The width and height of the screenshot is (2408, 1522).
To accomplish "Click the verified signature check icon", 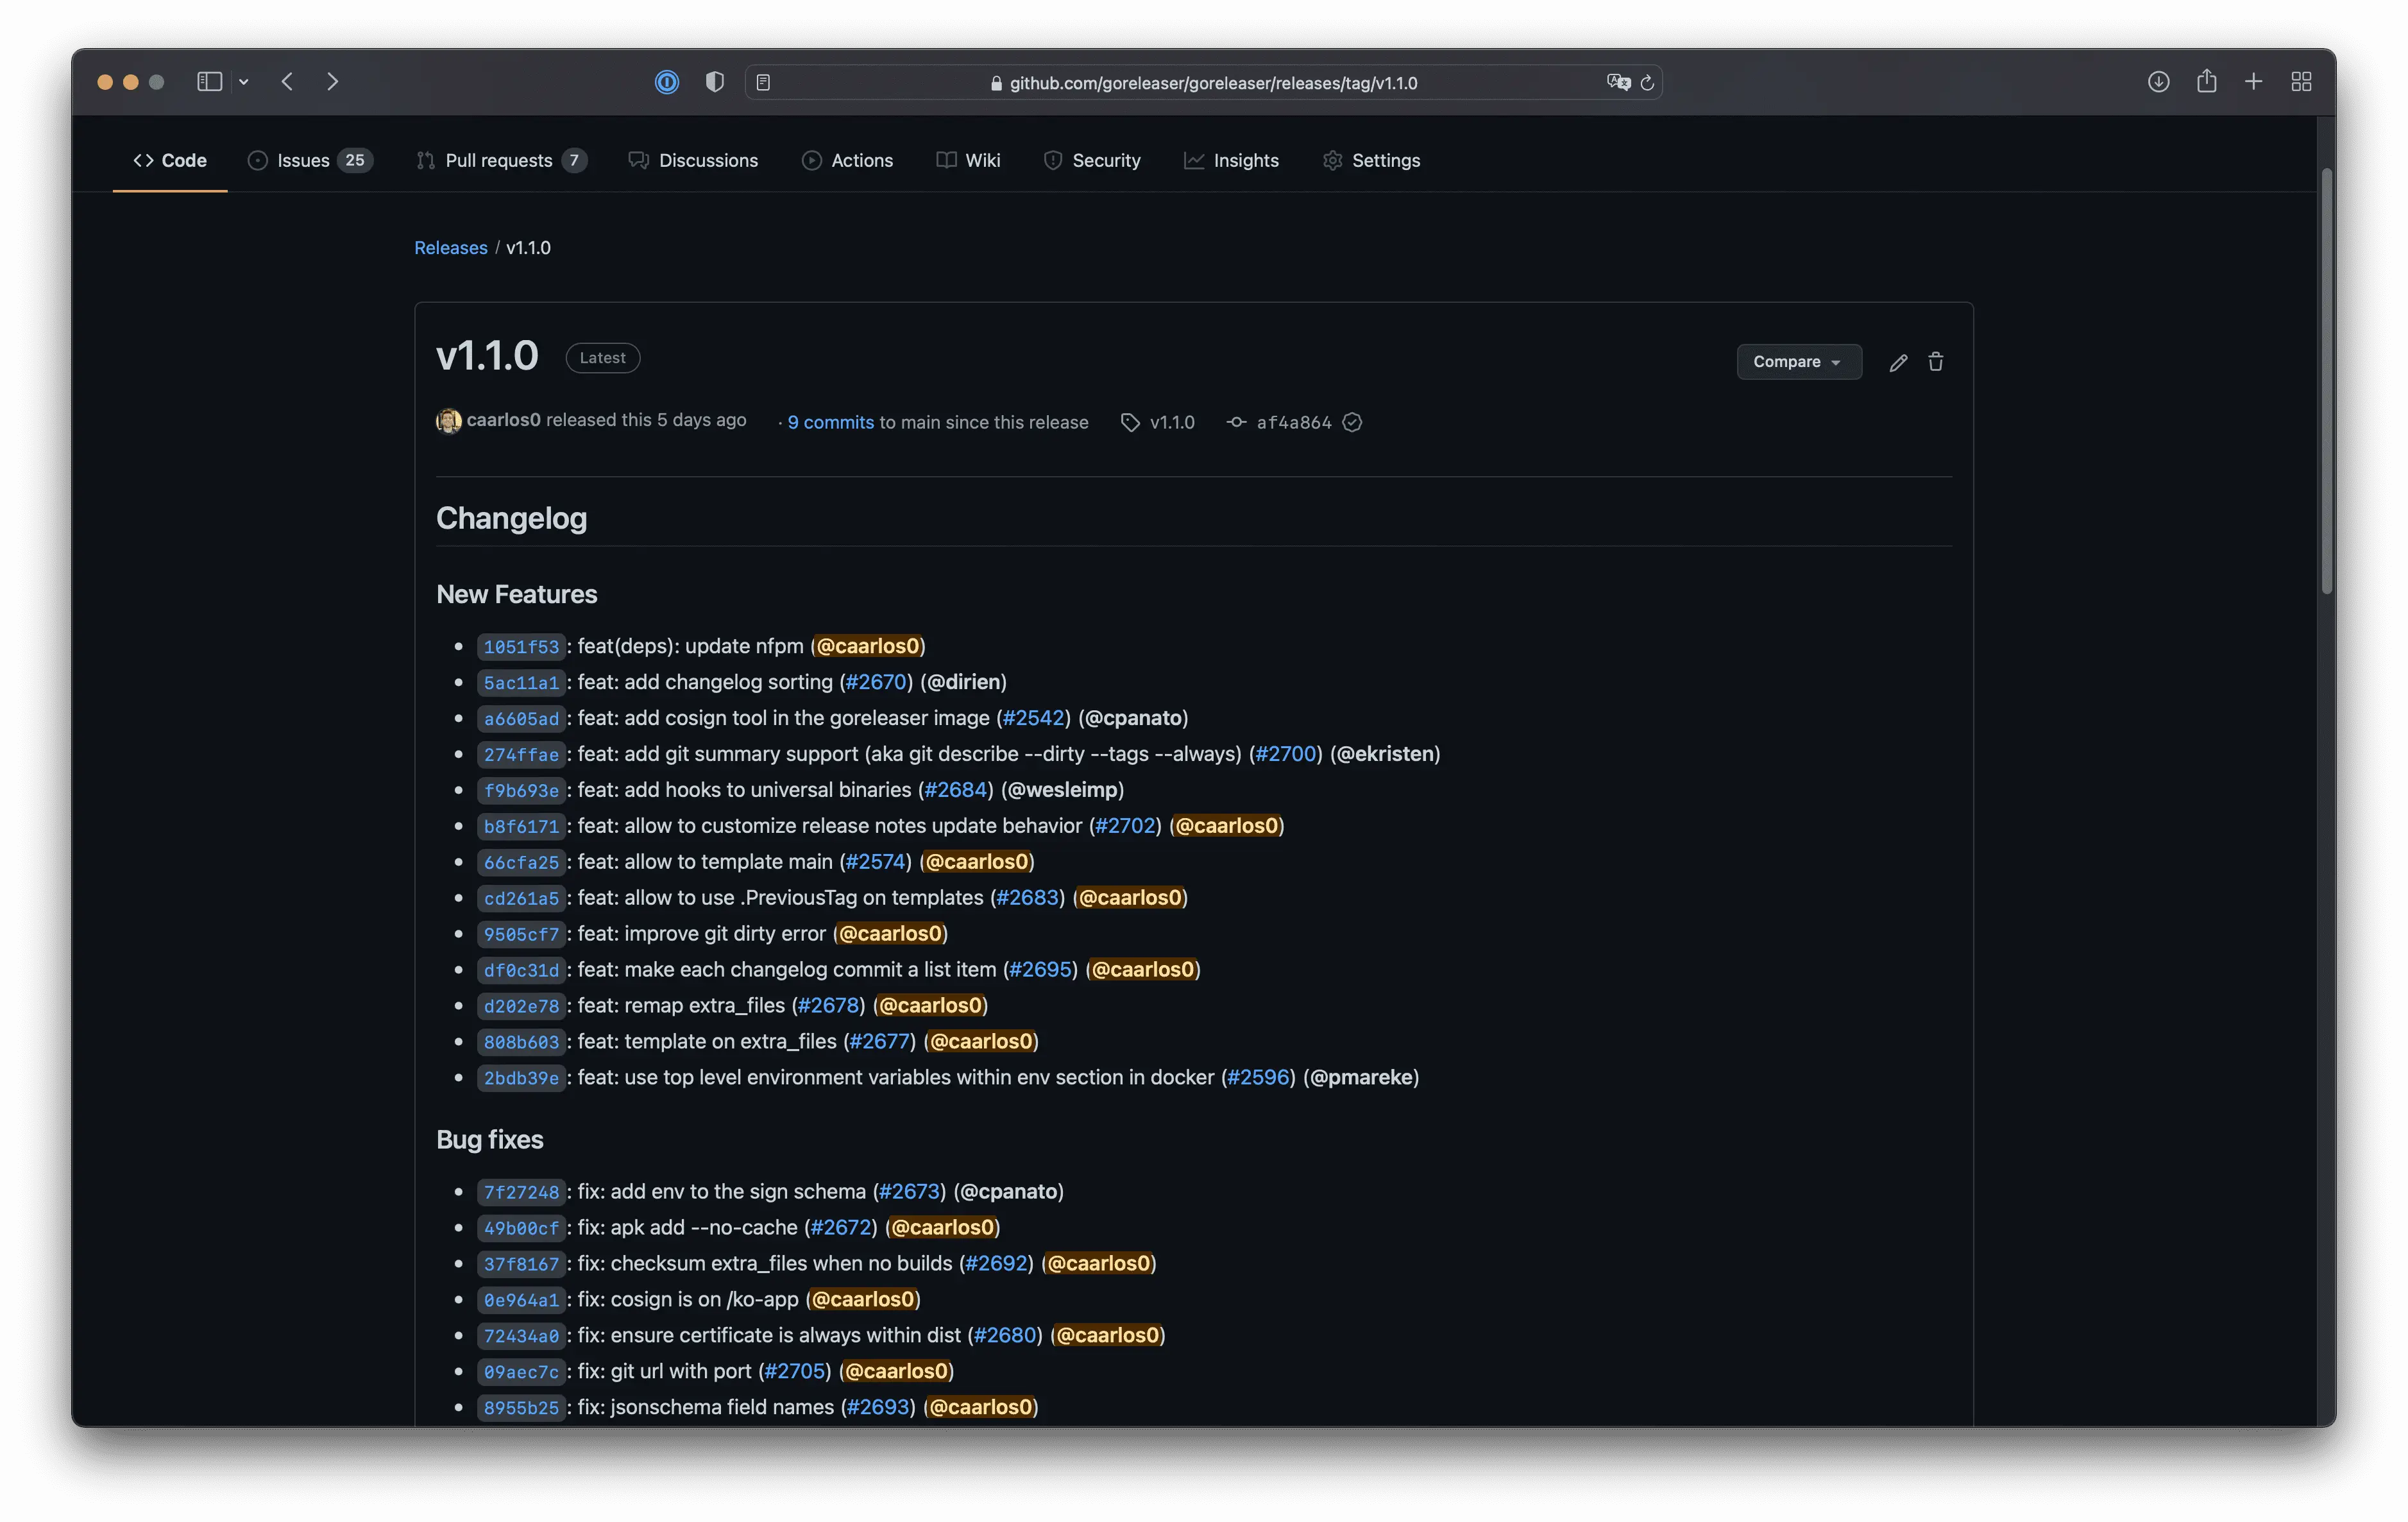I will [1352, 422].
